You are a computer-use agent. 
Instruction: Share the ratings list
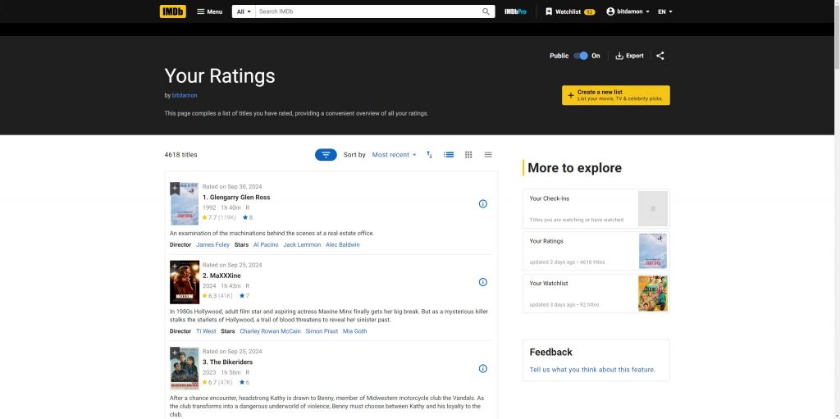point(660,56)
